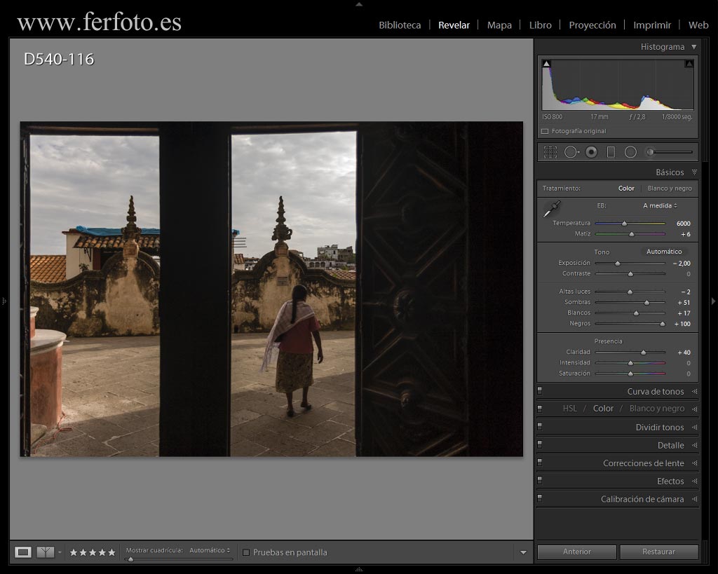Set rating to first star
Image resolution: width=718 pixels, height=574 pixels.
(x=73, y=552)
